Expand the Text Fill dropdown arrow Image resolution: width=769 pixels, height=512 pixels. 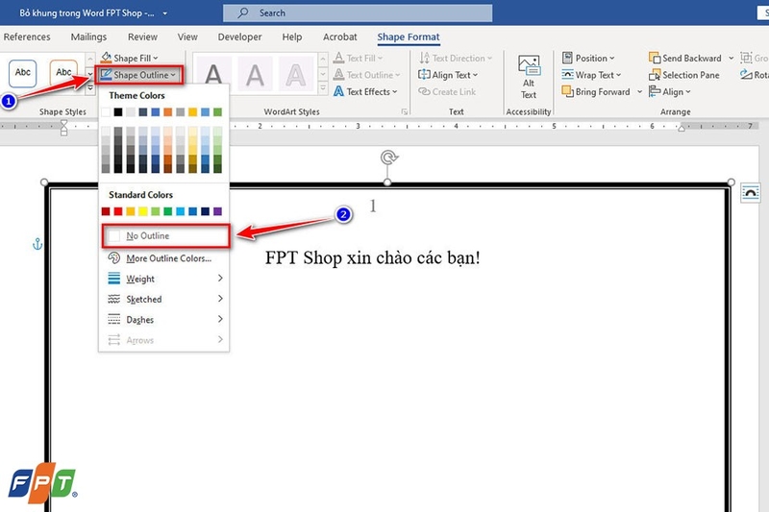(x=380, y=59)
